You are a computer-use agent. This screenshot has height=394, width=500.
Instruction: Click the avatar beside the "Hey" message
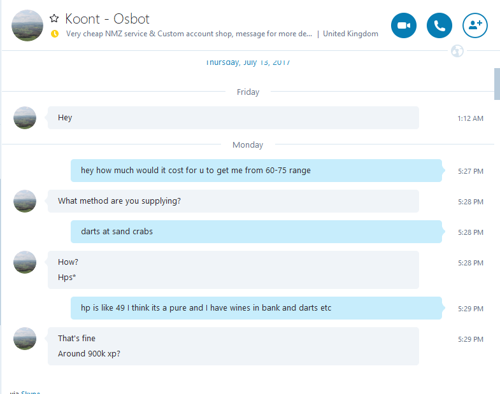coord(25,118)
